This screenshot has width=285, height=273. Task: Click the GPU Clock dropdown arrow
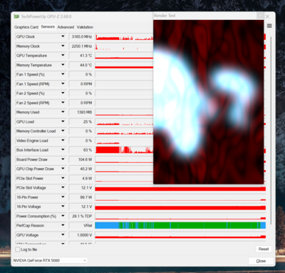pos(63,36)
